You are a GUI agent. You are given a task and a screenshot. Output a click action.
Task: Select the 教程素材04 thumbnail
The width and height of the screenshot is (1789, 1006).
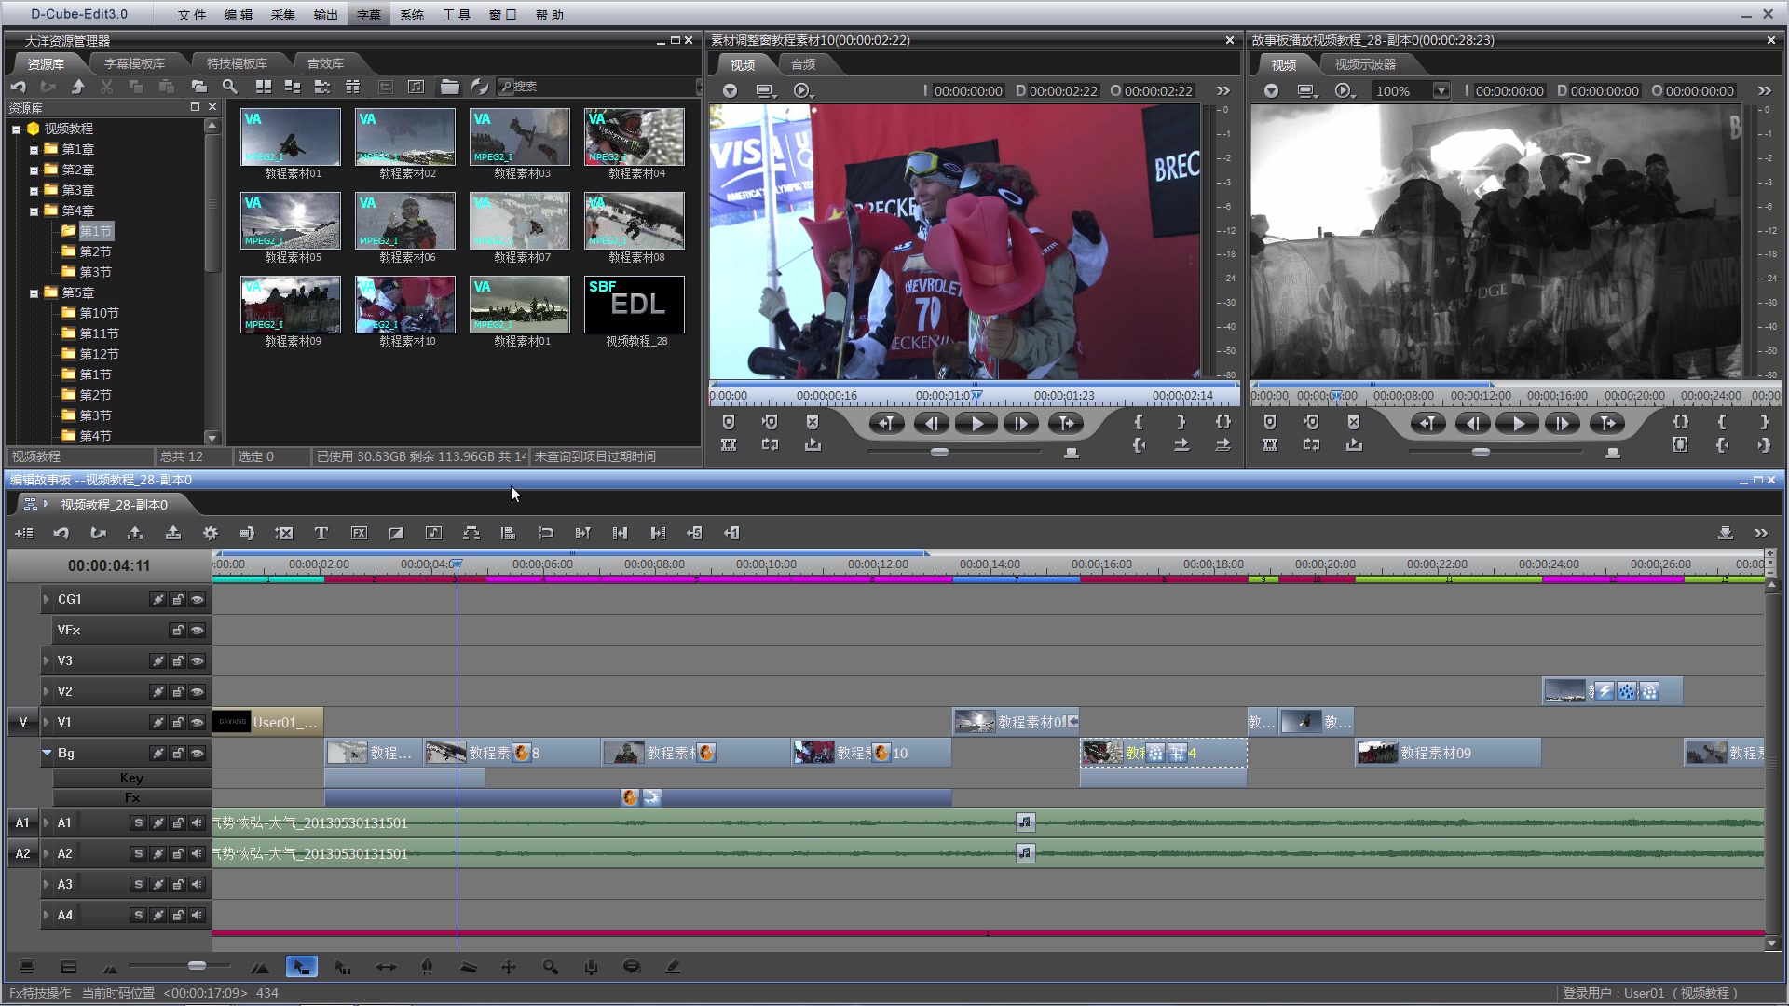635,137
